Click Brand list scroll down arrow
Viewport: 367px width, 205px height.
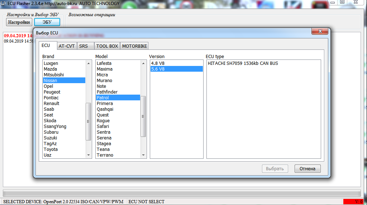pos(89,155)
